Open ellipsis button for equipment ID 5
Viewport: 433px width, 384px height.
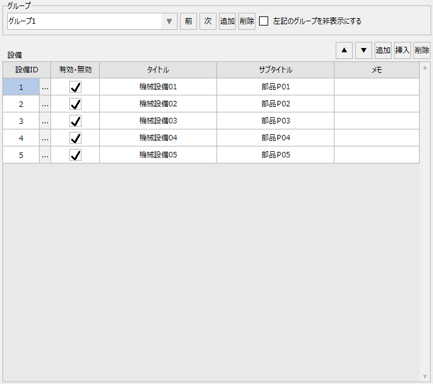click(45, 156)
